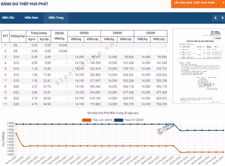The height and width of the screenshot is (166, 225).
Task: Click the previous arrow in tab bar
Action: pyautogui.click(x=215, y=18)
